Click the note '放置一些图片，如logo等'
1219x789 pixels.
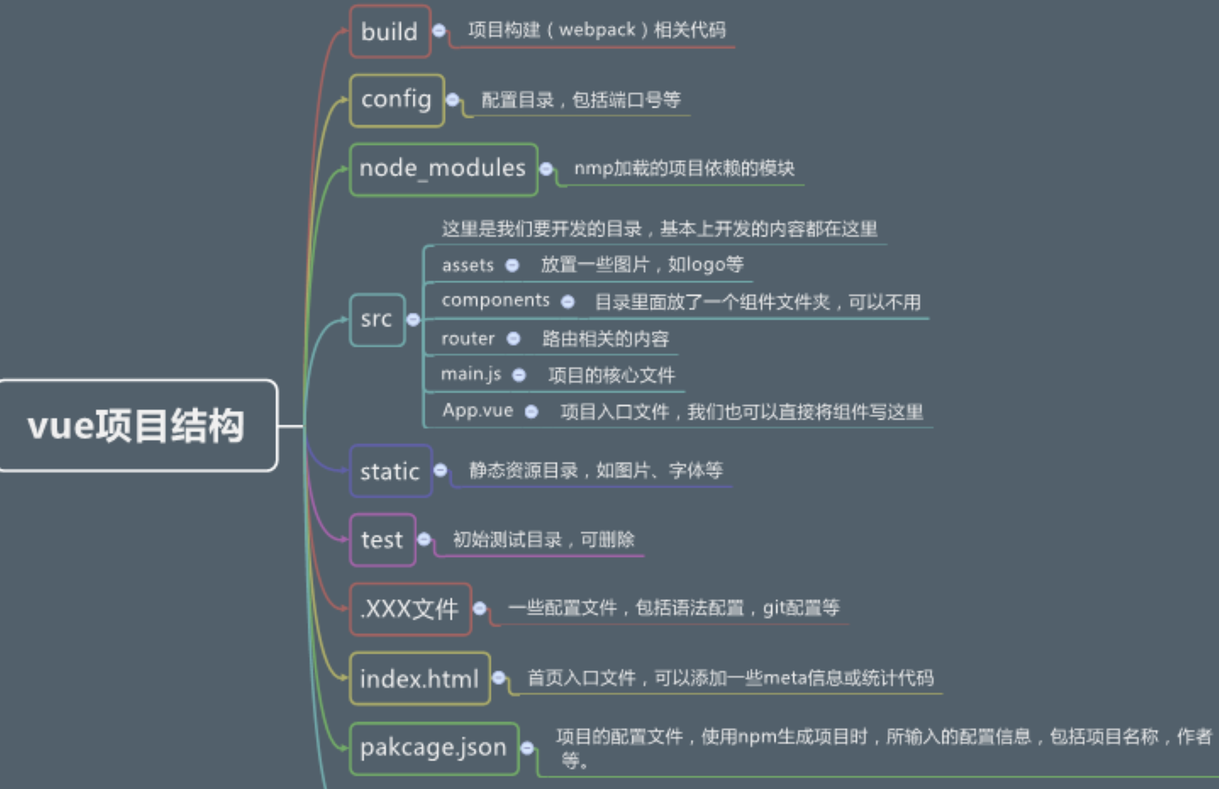coord(642,265)
